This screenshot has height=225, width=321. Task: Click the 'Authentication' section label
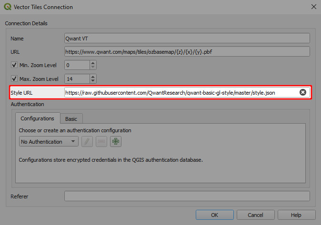pyautogui.click(x=28, y=104)
